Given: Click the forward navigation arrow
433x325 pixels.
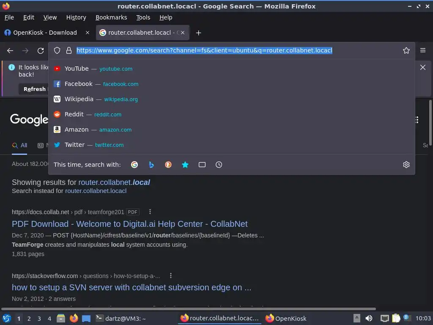Looking at the screenshot, I should pyautogui.click(x=25, y=51).
